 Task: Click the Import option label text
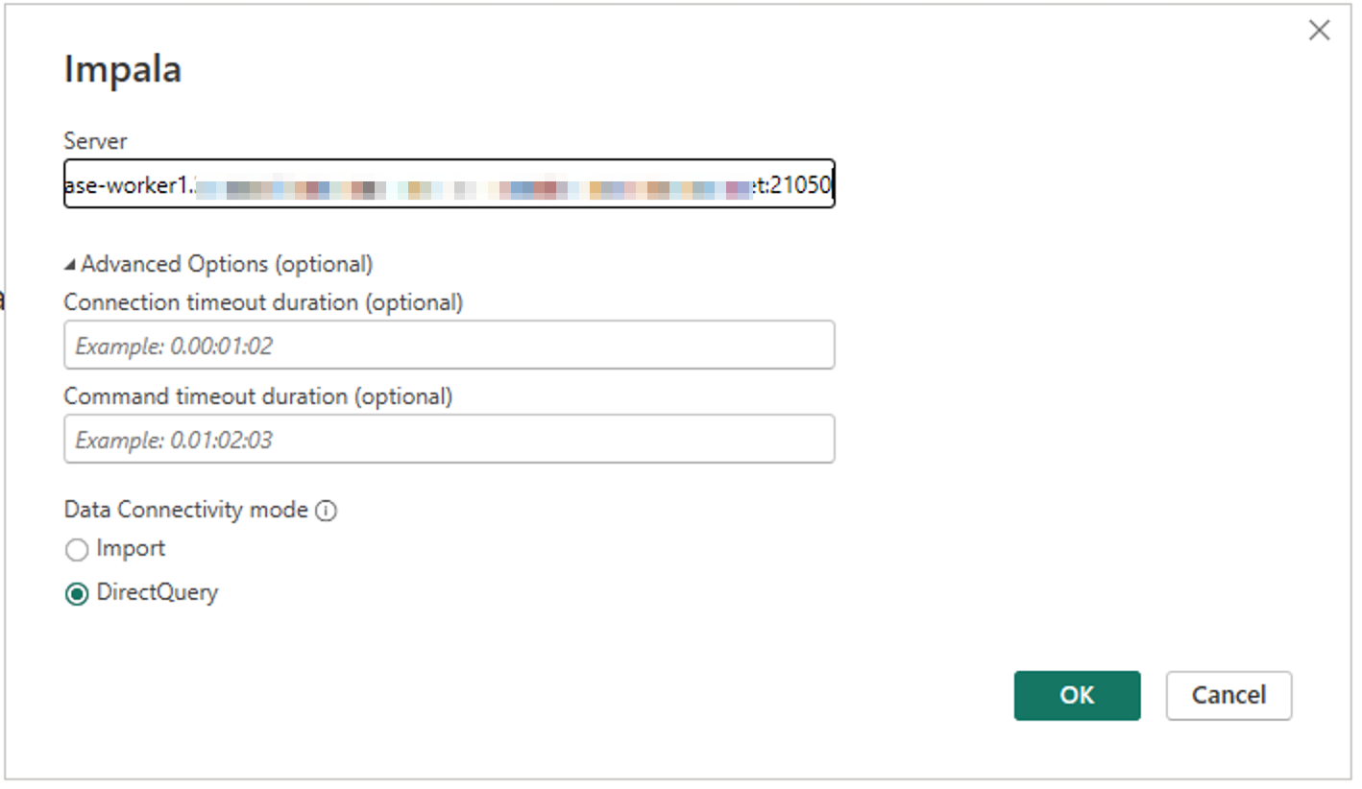click(131, 549)
